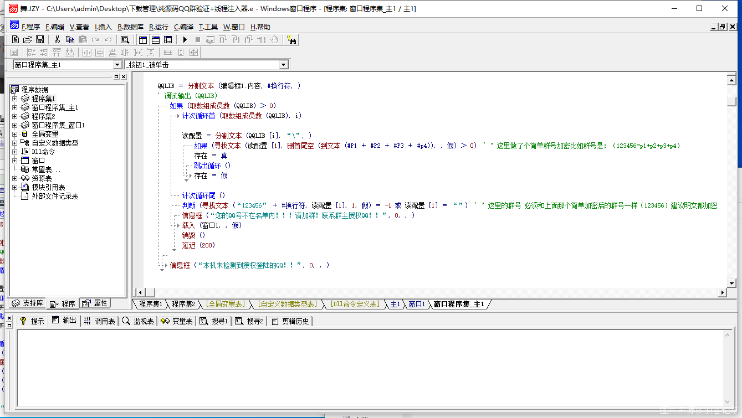Open the 变量表 tab in the bottom panel

(177, 321)
